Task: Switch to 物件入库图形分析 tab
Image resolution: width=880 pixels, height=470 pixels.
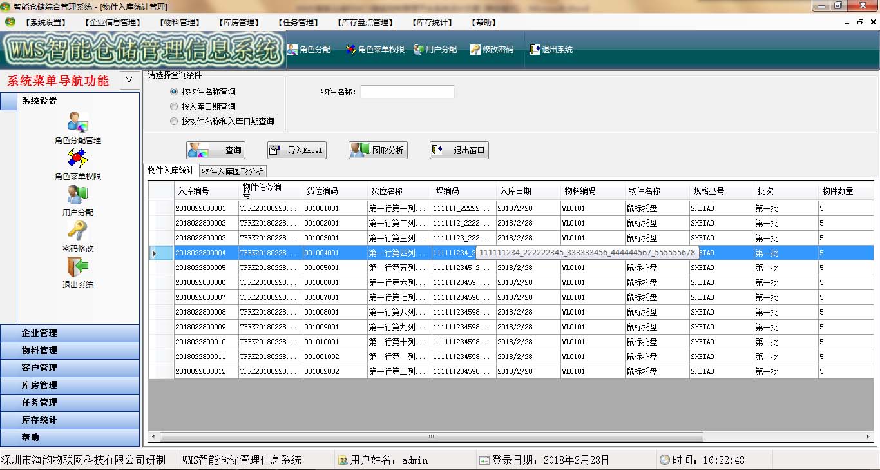Action: click(x=233, y=171)
